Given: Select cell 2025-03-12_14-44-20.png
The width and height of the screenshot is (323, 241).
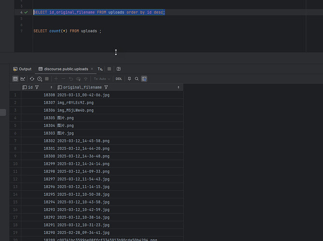Looking at the screenshot, I should tap(120, 148).
